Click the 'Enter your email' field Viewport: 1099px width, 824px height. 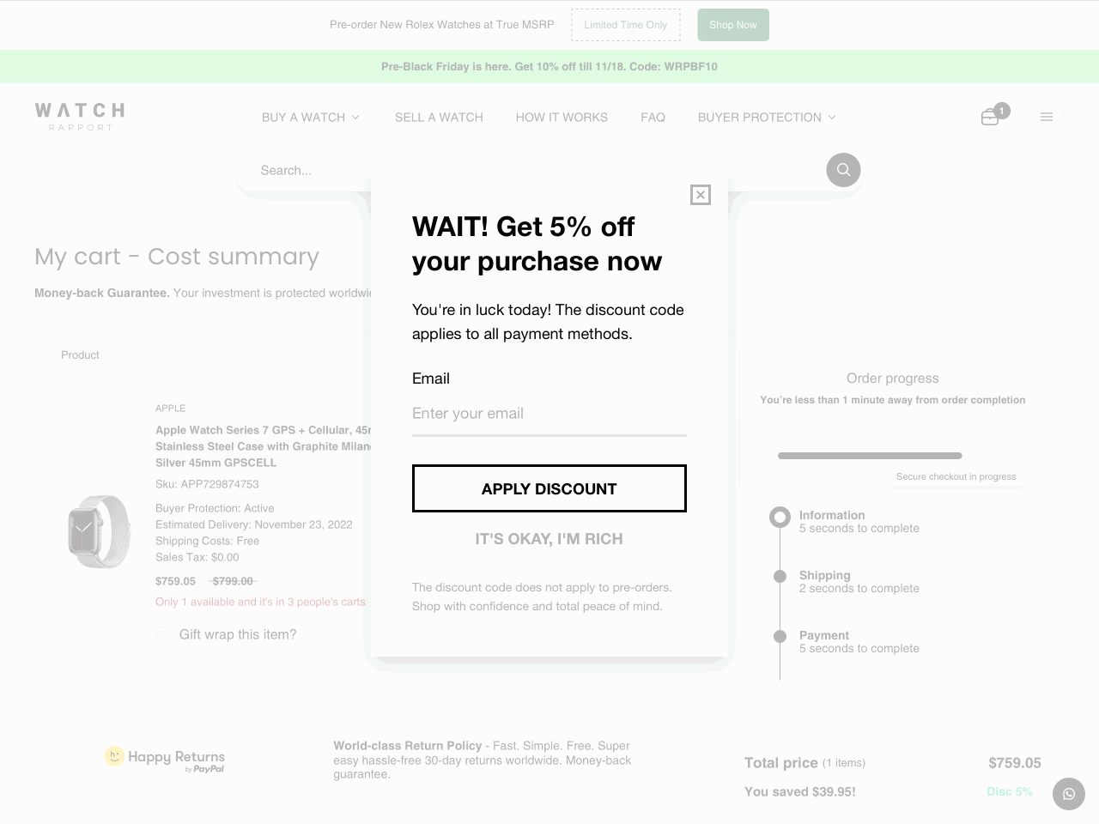[x=549, y=414]
